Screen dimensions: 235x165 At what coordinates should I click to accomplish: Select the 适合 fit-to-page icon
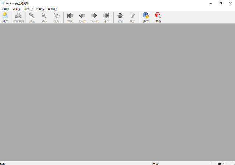56,17
